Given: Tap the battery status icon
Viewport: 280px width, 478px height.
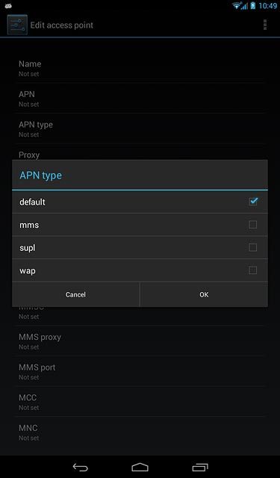Looking at the screenshot, I should tap(253, 5).
